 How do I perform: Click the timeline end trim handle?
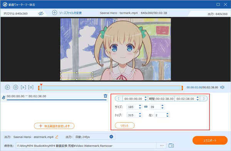(x=182, y=88)
